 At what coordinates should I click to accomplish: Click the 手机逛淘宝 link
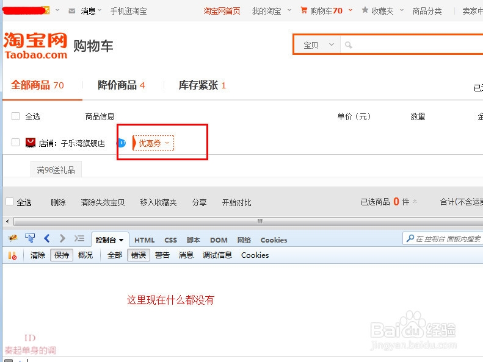coord(128,11)
